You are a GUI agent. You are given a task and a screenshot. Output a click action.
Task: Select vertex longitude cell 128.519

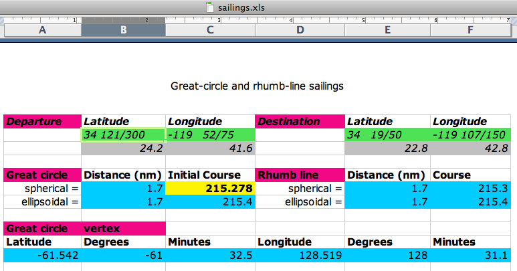tap(300, 256)
